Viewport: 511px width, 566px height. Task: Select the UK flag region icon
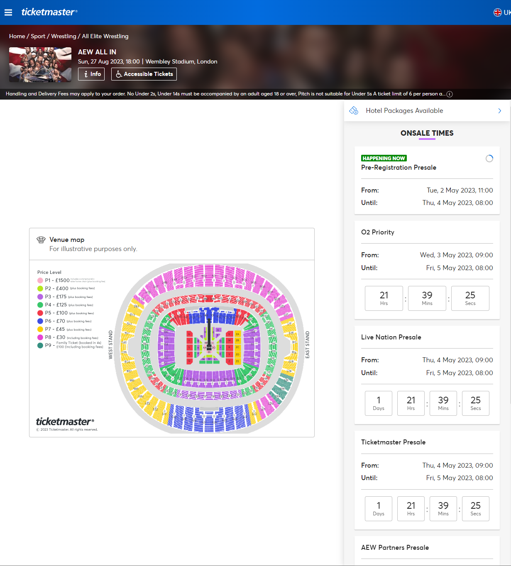(497, 12)
